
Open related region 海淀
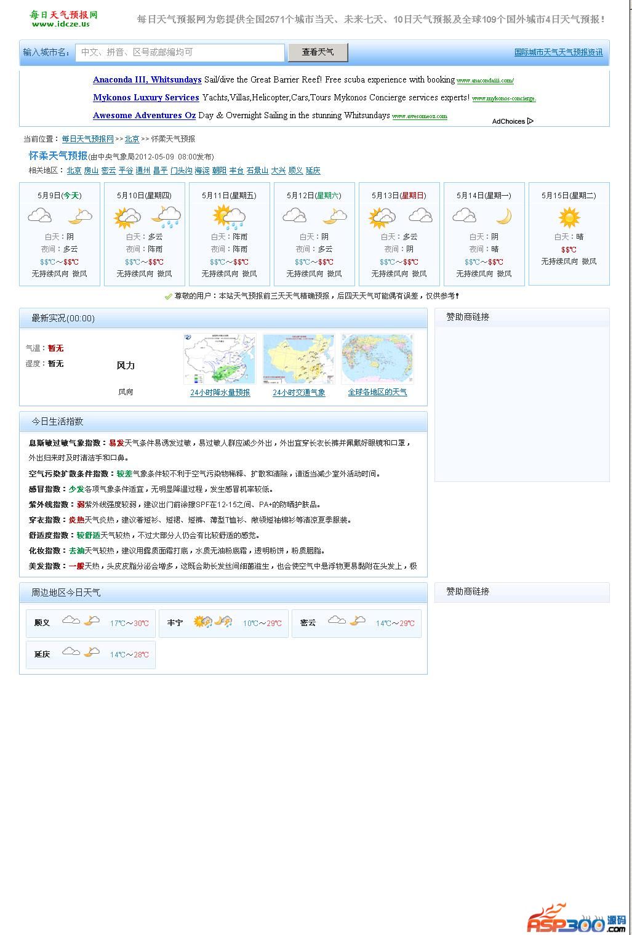[x=202, y=171]
